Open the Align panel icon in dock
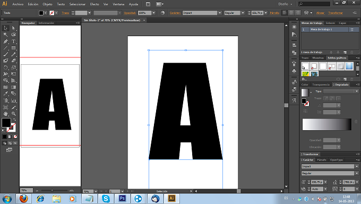The height and width of the screenshot is (204, 361). point(294,45)
